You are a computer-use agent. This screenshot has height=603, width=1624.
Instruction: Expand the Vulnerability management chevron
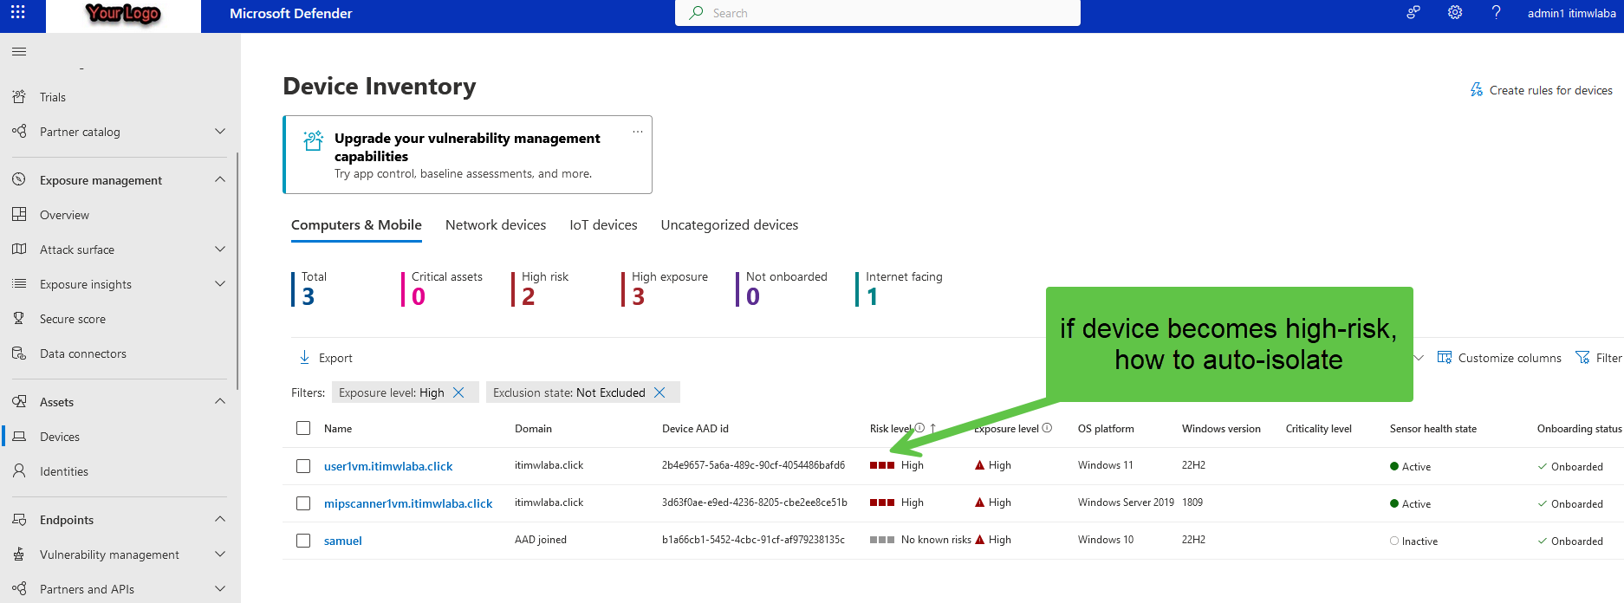tap(220, 554)
